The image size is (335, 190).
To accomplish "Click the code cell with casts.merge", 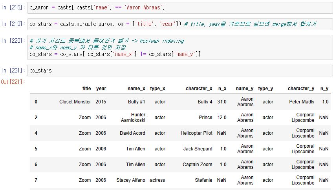I will coord(180,24).
